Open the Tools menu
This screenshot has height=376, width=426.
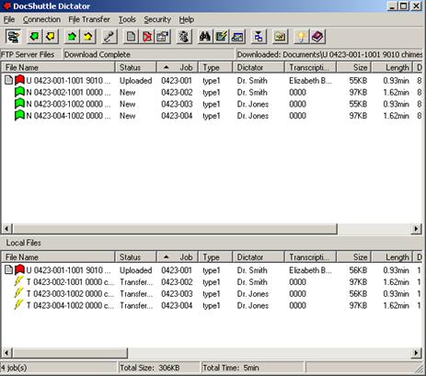coord(127,19)
